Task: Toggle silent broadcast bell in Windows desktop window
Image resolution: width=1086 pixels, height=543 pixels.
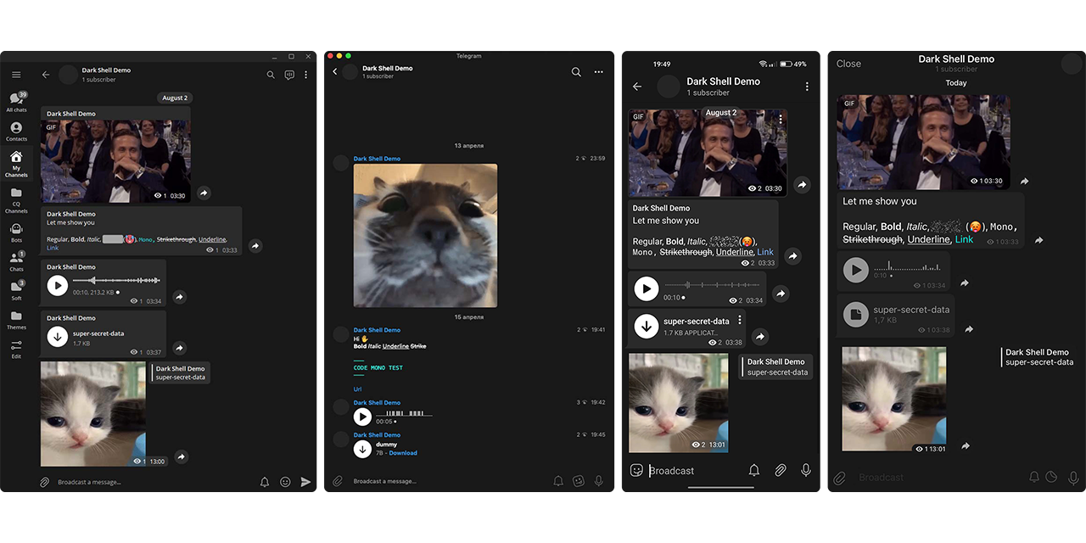Action: point(265,482)
